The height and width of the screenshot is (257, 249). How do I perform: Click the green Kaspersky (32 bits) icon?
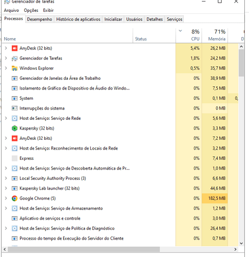click(14, 128)
